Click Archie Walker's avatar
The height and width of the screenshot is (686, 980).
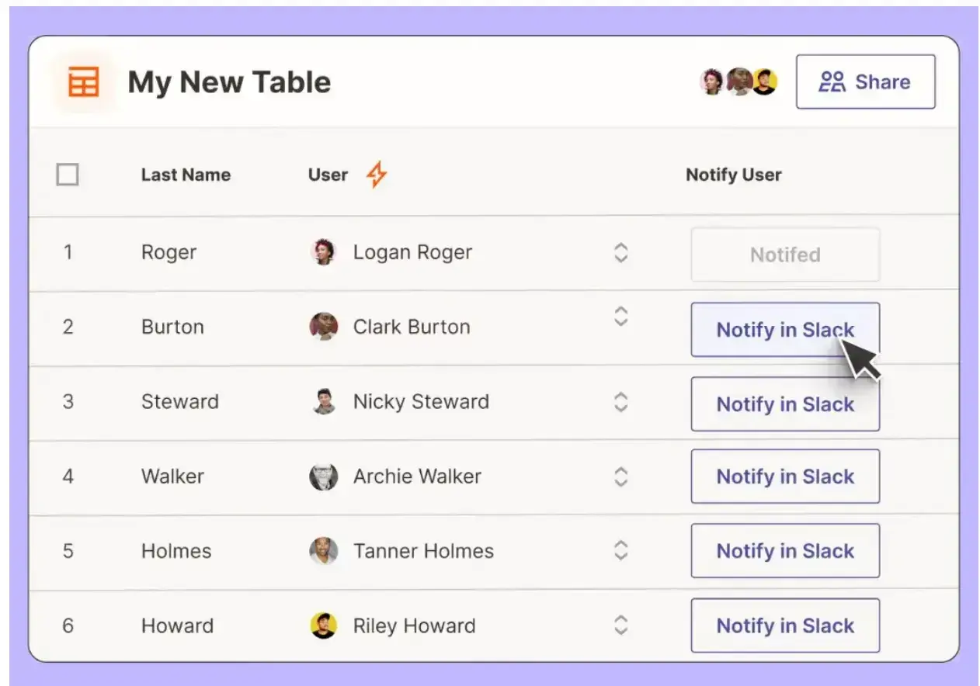(x=325, y=476)
